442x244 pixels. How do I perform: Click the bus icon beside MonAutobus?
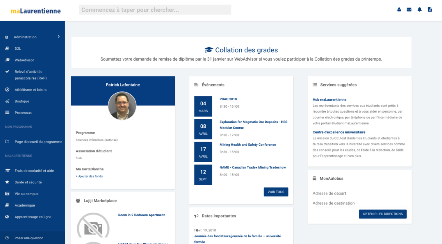(314, 178)
